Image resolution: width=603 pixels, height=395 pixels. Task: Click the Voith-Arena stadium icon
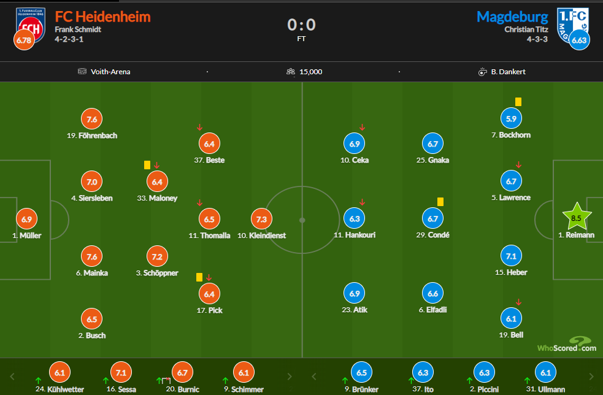click(82, 72)
